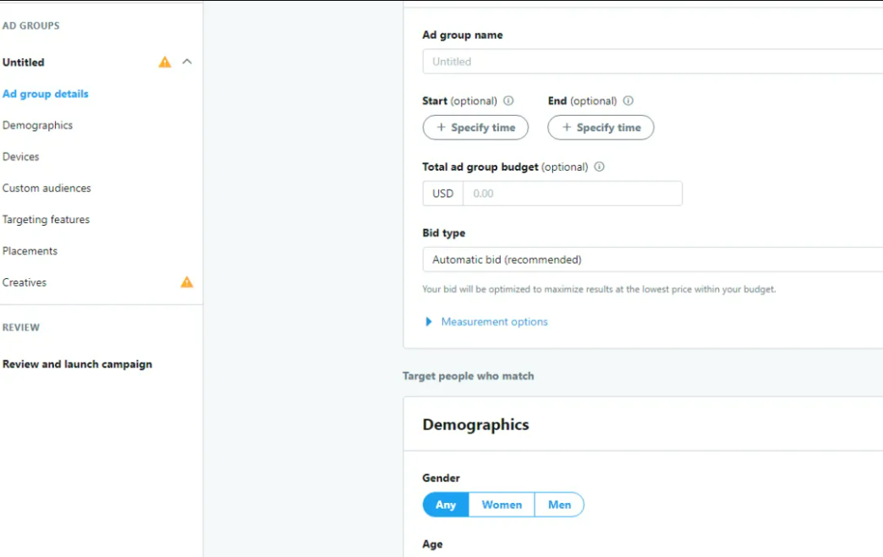This screenshot has width=883, height=557.
Task: Collapse the Untitled ad group chevron
Action: coord(187,62)
